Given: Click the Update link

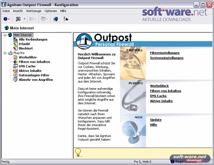Looking at the screenshot, I should pos(156,120).
